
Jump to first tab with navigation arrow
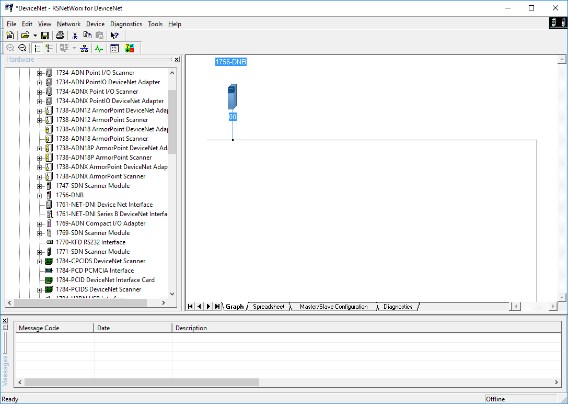point(190,307)
